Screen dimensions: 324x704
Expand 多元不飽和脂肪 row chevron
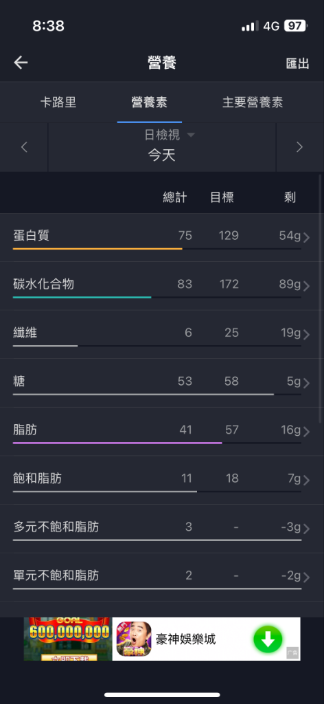307,529
